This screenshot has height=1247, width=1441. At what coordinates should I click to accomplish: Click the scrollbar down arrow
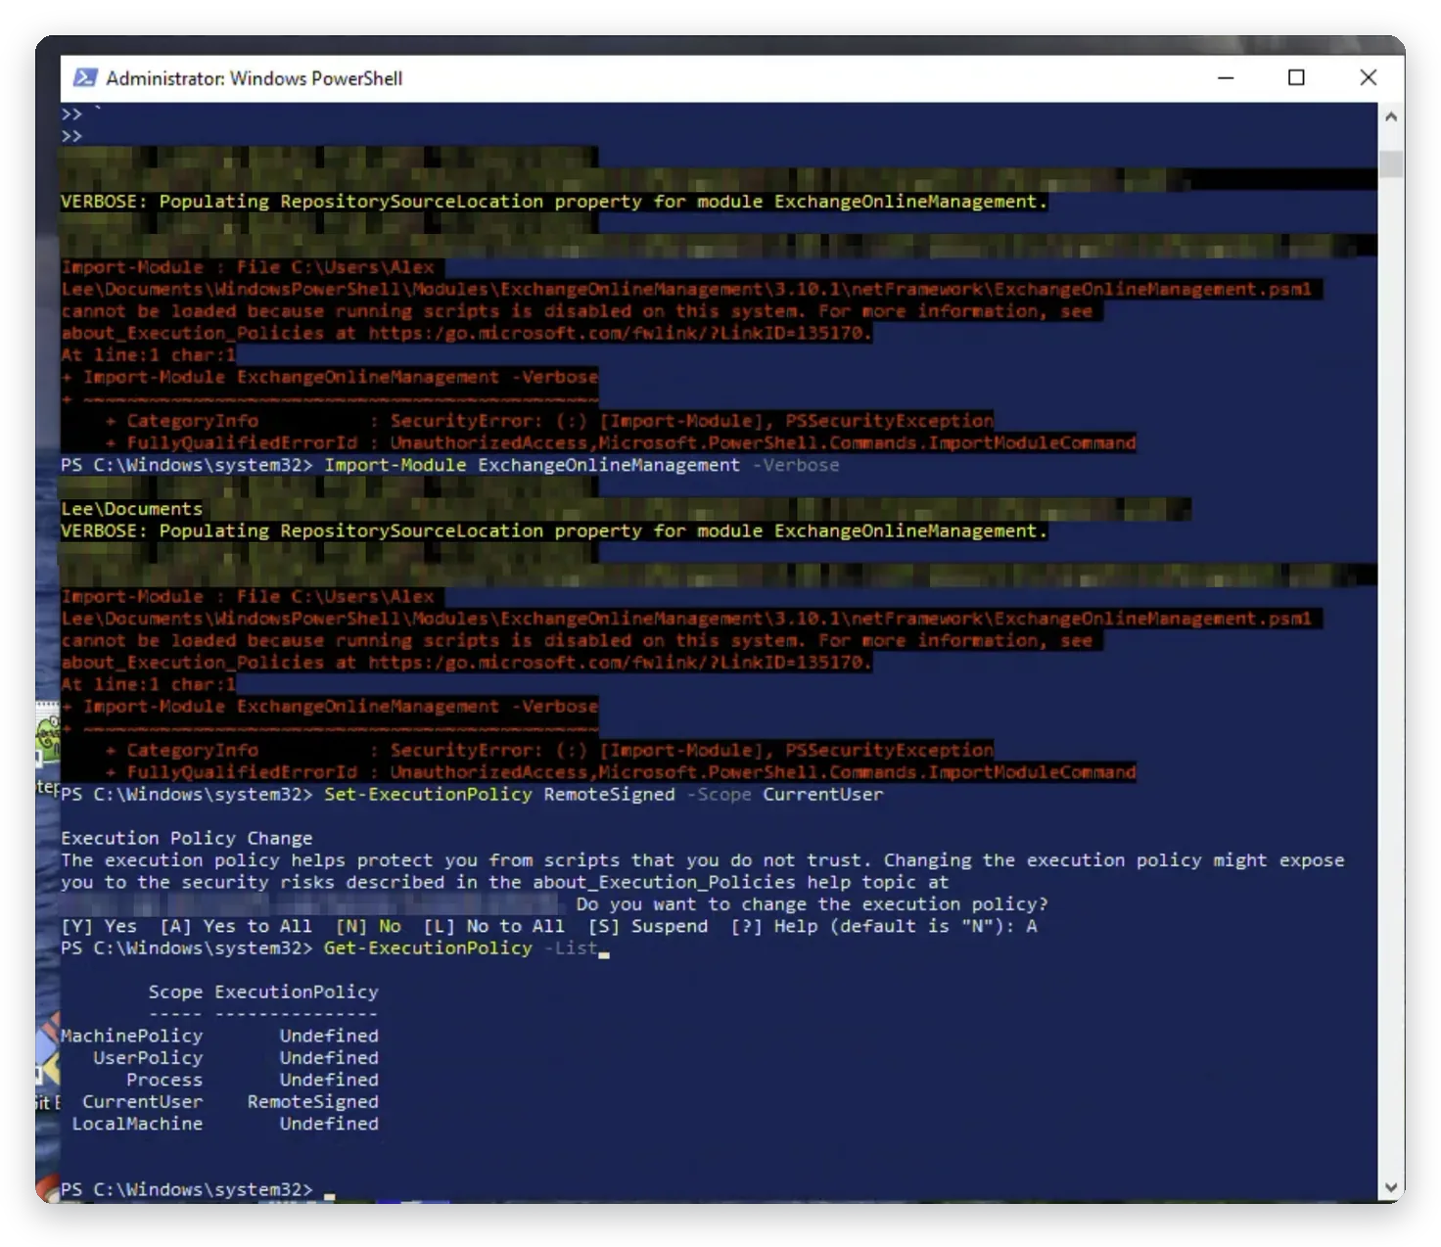tap(1391, 1187)
